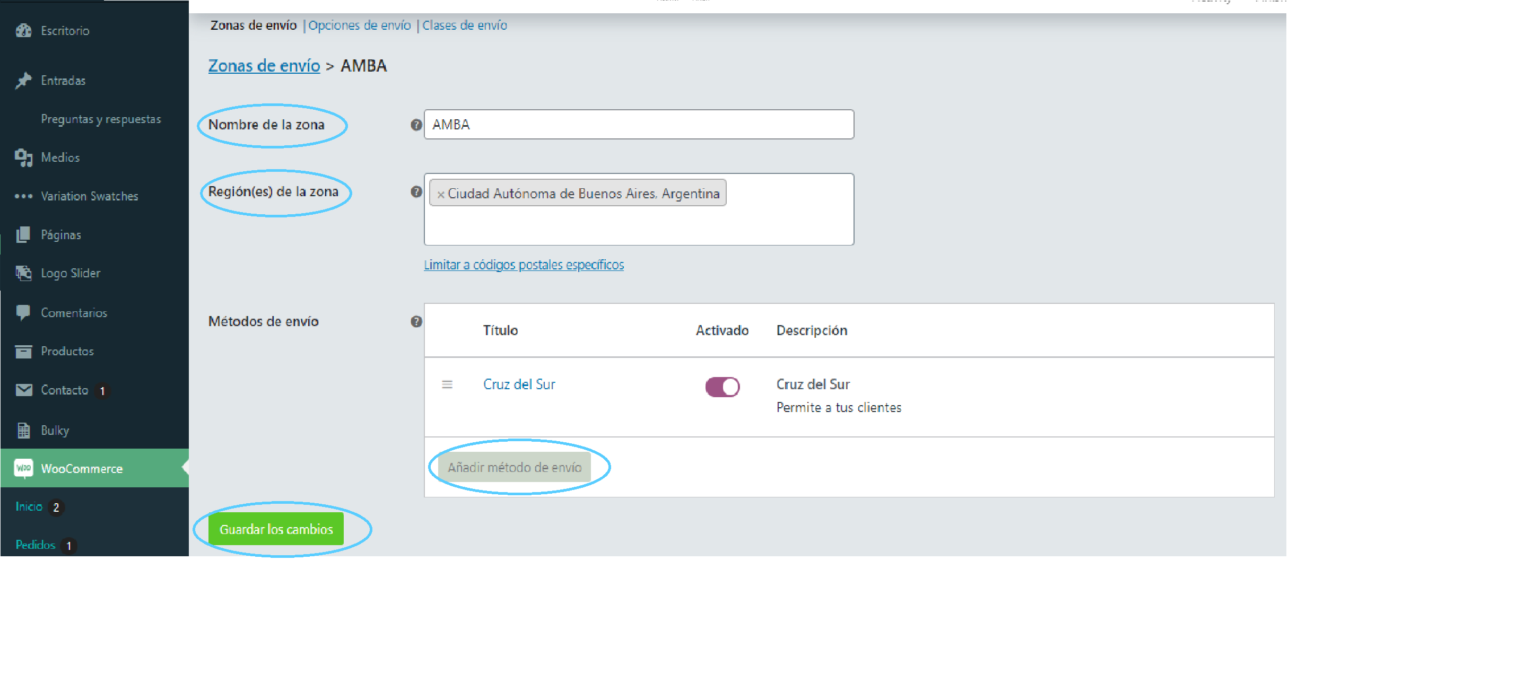Switch to Clases de envío tab
The width and height of the screenshot is (1515, 683).
click(464, 25)
